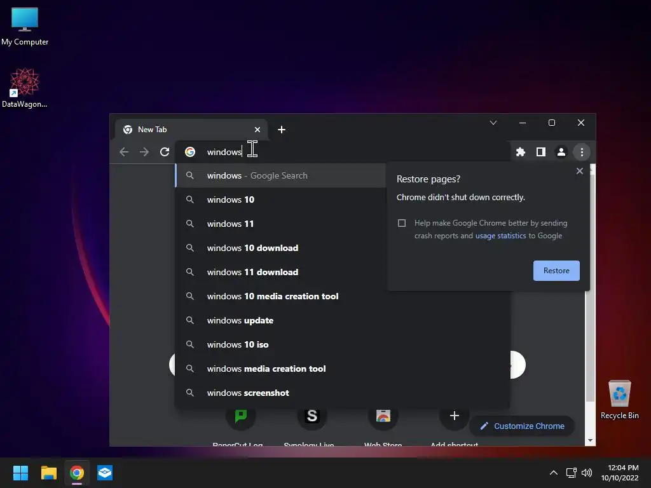Open Chrome's three-dot menu
This screenshot has height=488, width=651.
(582, 152)
